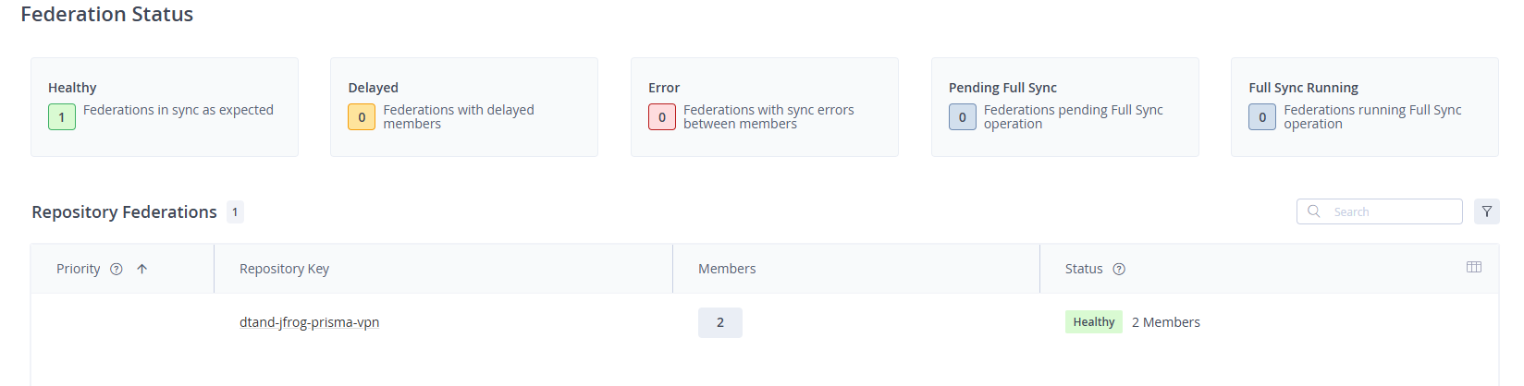This screenshot has height=386, width=1524.
Task: Toggle Priority ascending sort arrow
Action: point(141,270)
